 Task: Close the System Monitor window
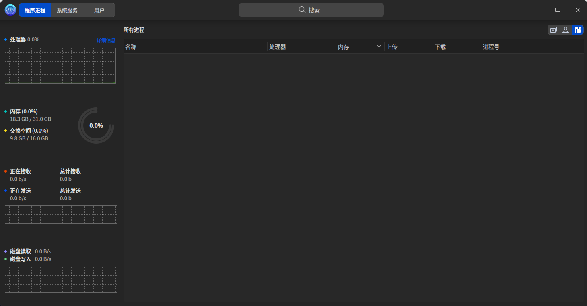(578, 10)
